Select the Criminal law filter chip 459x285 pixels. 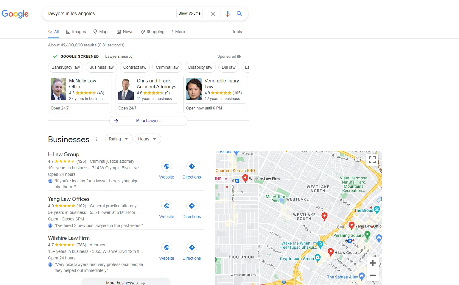(167, 68)
